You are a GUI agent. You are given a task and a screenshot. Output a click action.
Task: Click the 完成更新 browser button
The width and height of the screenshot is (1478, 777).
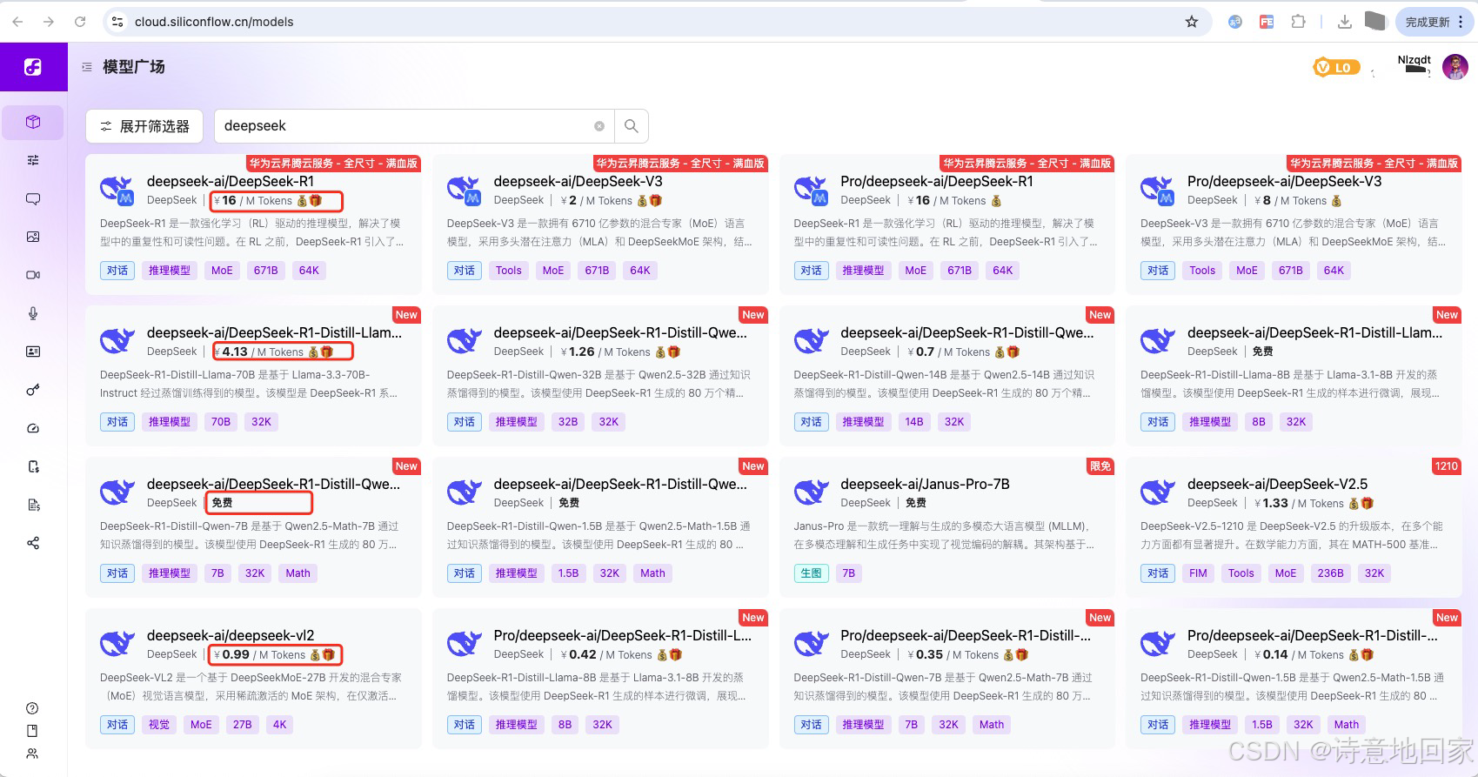(1428, 22)
